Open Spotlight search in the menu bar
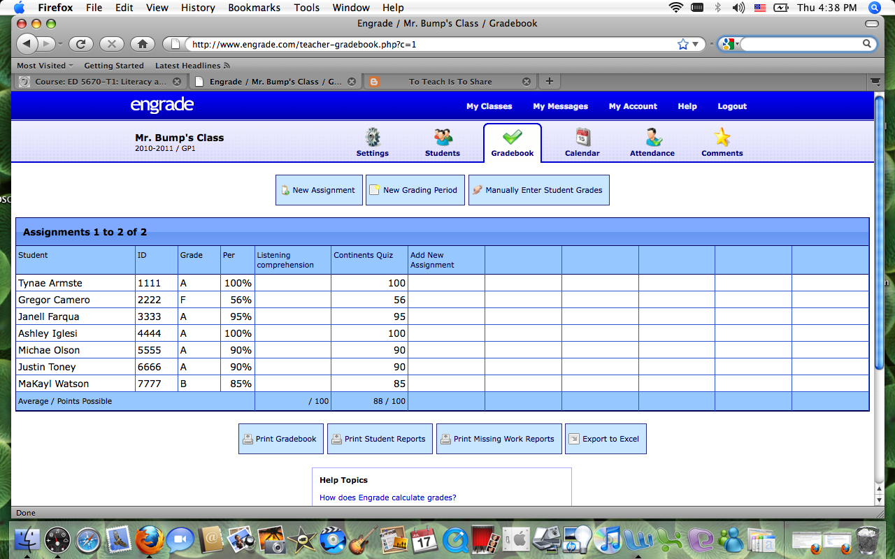 [x=874, y=8]
